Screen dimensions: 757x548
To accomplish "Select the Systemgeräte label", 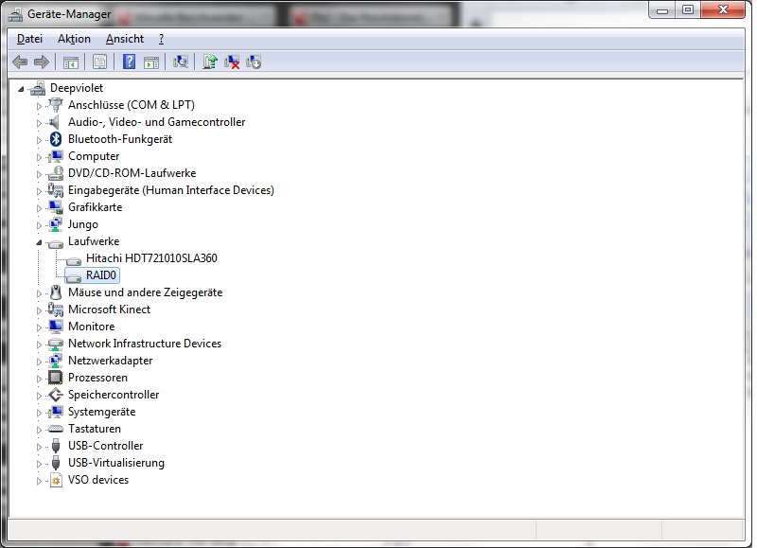I will [101, 412].
